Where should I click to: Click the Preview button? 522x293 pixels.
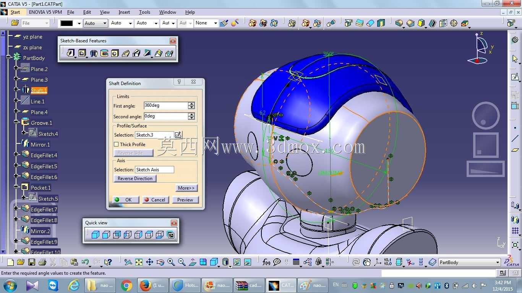185,200
